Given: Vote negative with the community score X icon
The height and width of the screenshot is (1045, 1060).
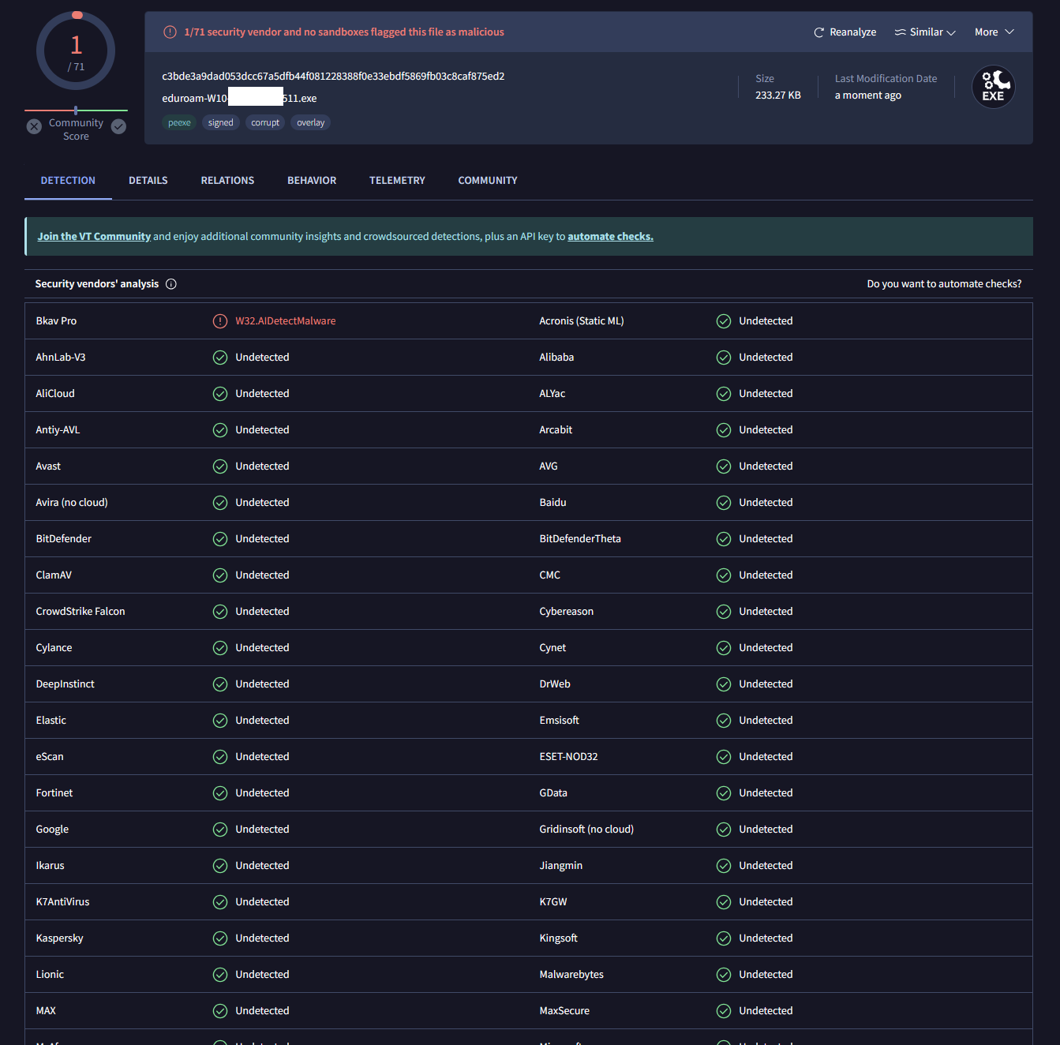Looking at the screenshot, I should [x=34, y=126].
